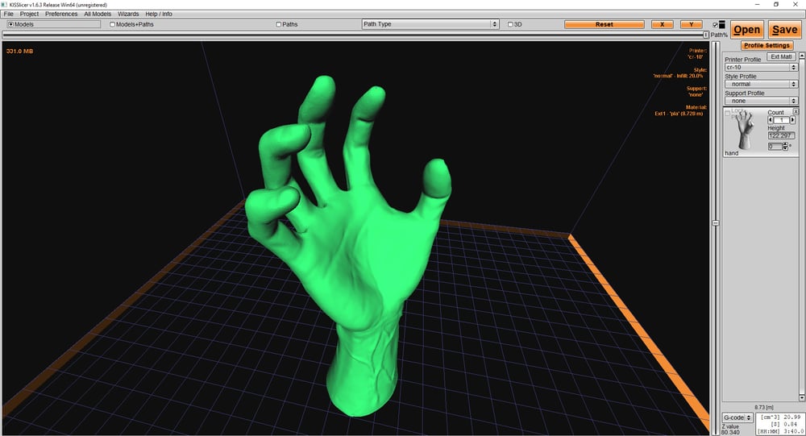Click the rotation angle field showing 0

[775, 147]
